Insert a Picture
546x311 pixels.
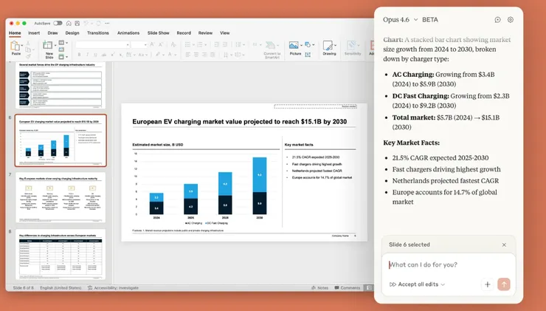click(294, 49)
